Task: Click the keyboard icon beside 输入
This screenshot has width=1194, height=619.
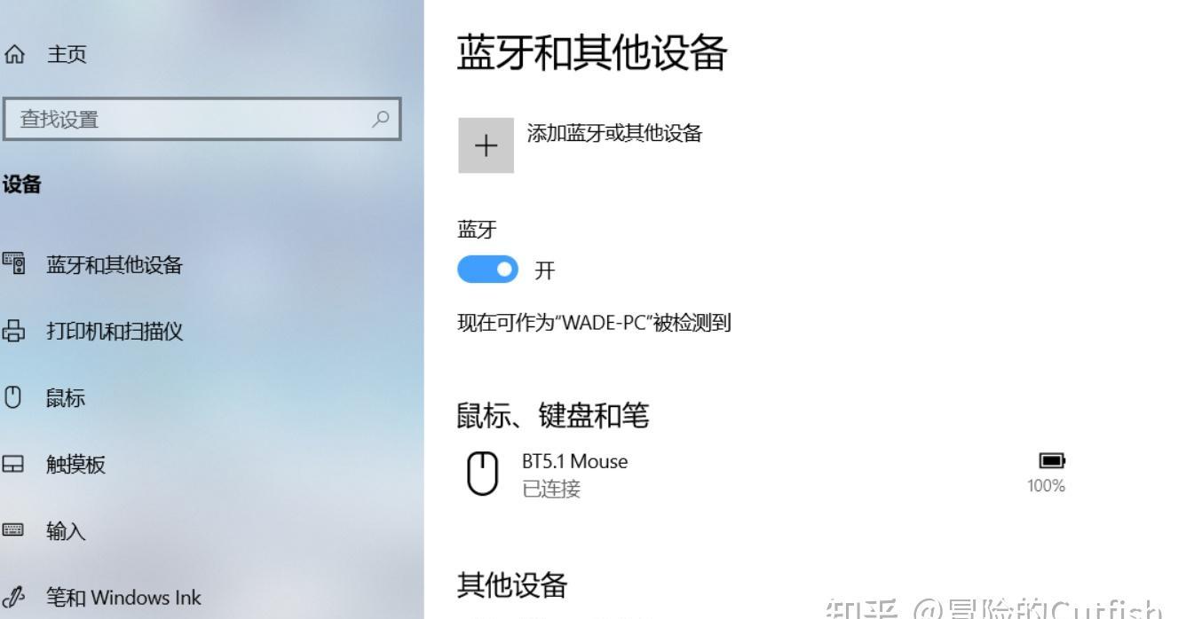Action: [14, 530]
